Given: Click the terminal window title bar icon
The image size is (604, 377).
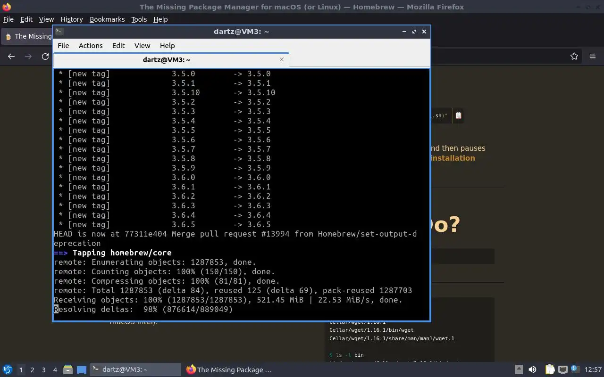Looking at the screenshot, I should 59,32.
